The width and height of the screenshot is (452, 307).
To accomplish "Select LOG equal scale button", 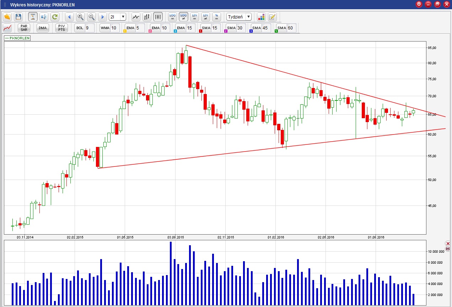I will click(173, 17).
